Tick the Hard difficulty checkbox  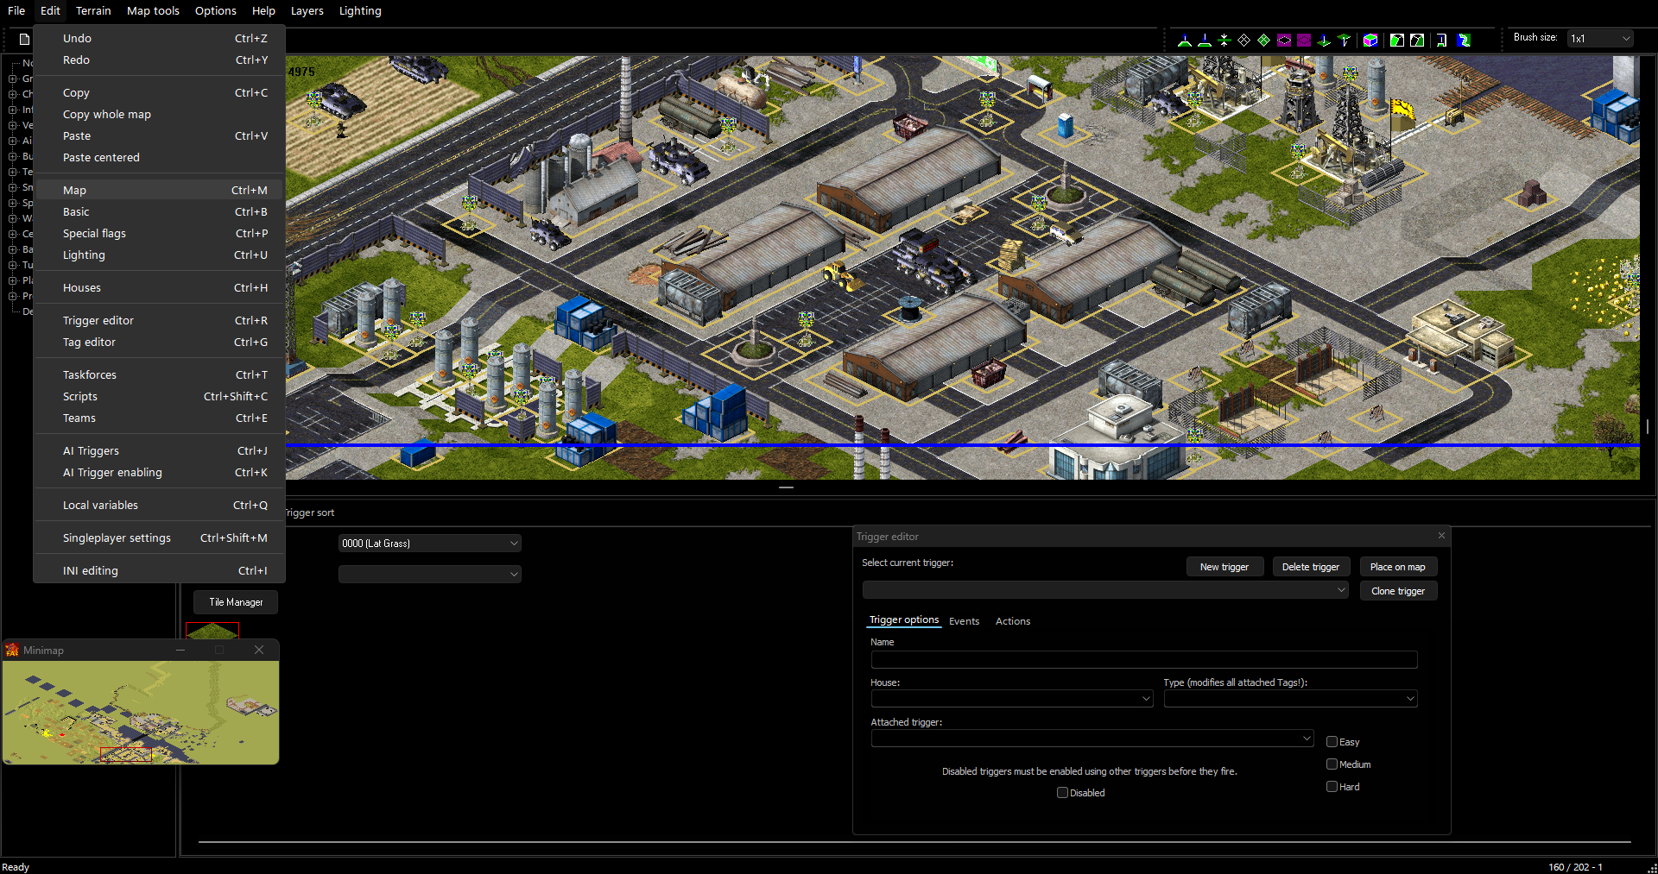(x=1332, y=786)
